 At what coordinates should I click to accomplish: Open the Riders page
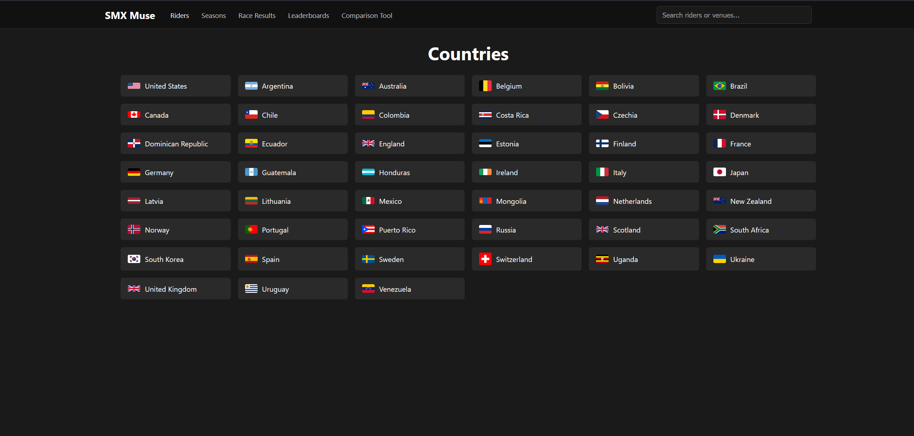(179, 15)
